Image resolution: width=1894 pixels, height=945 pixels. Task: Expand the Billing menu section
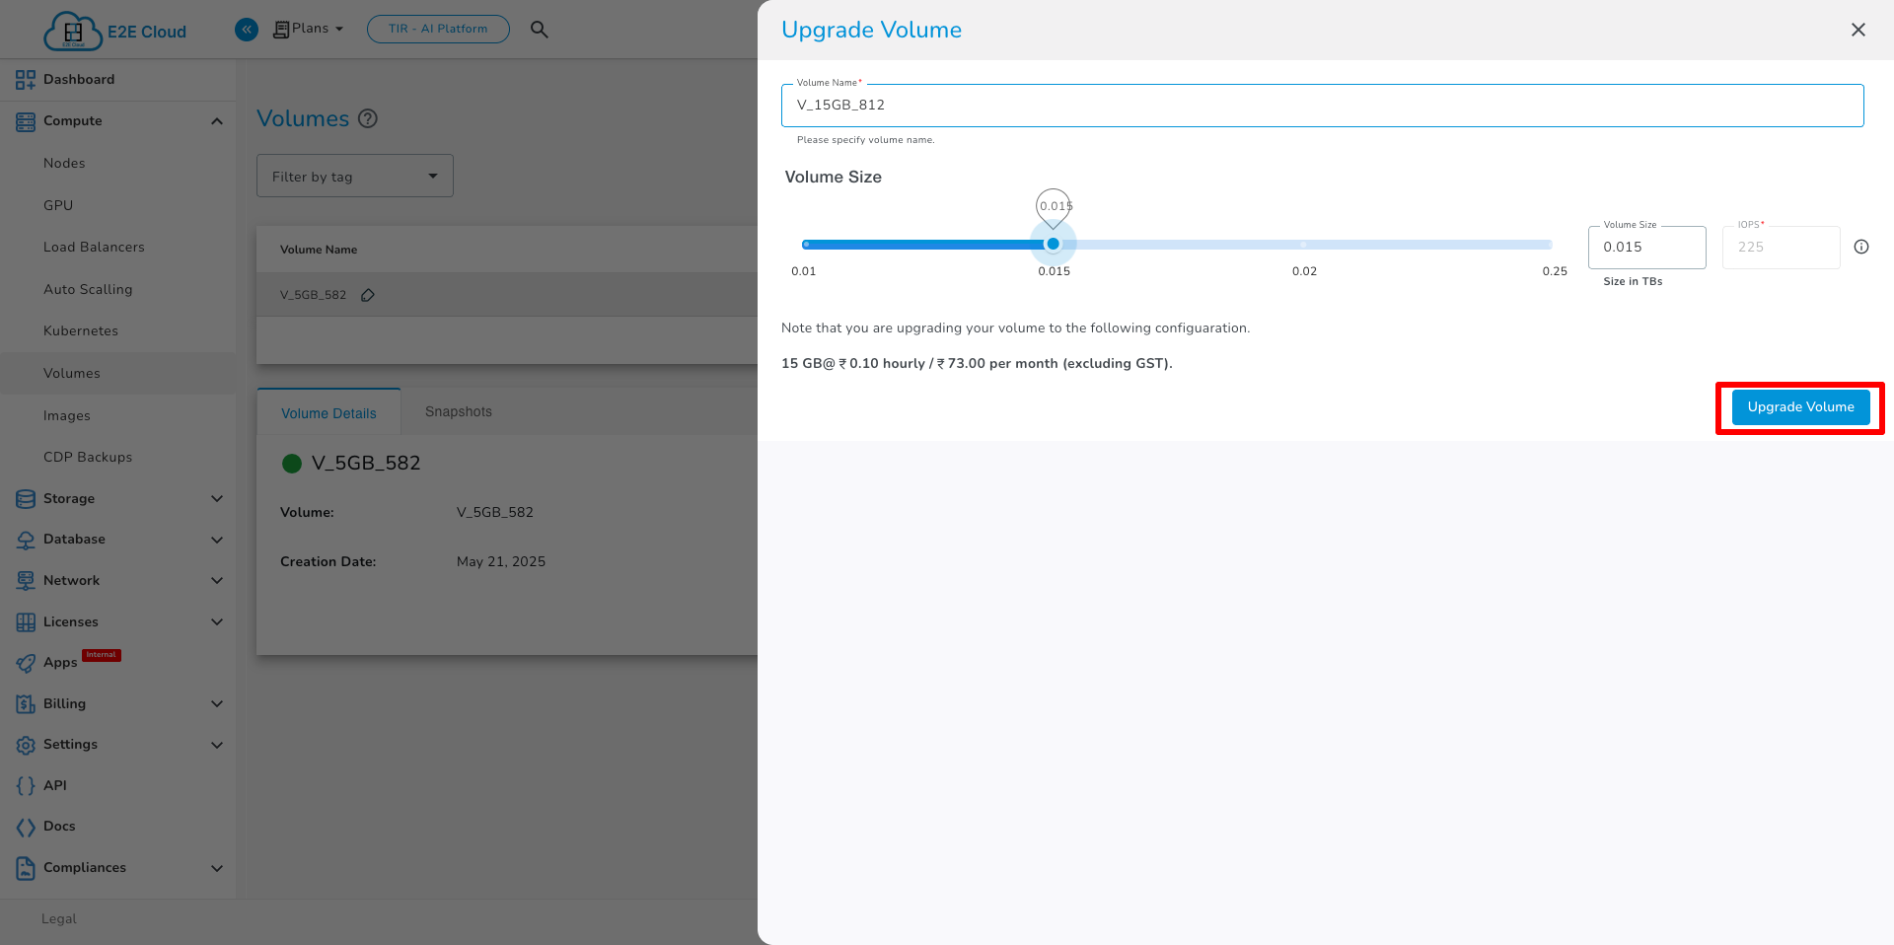coord(216,704)
